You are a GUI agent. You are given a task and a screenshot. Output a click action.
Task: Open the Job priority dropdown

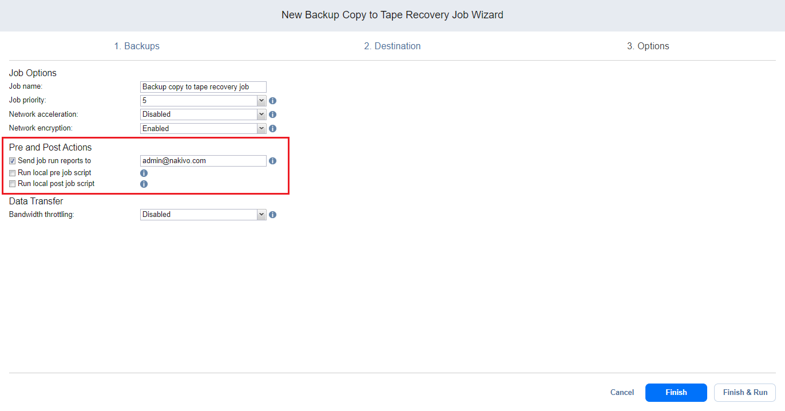(x=203, y=101)
